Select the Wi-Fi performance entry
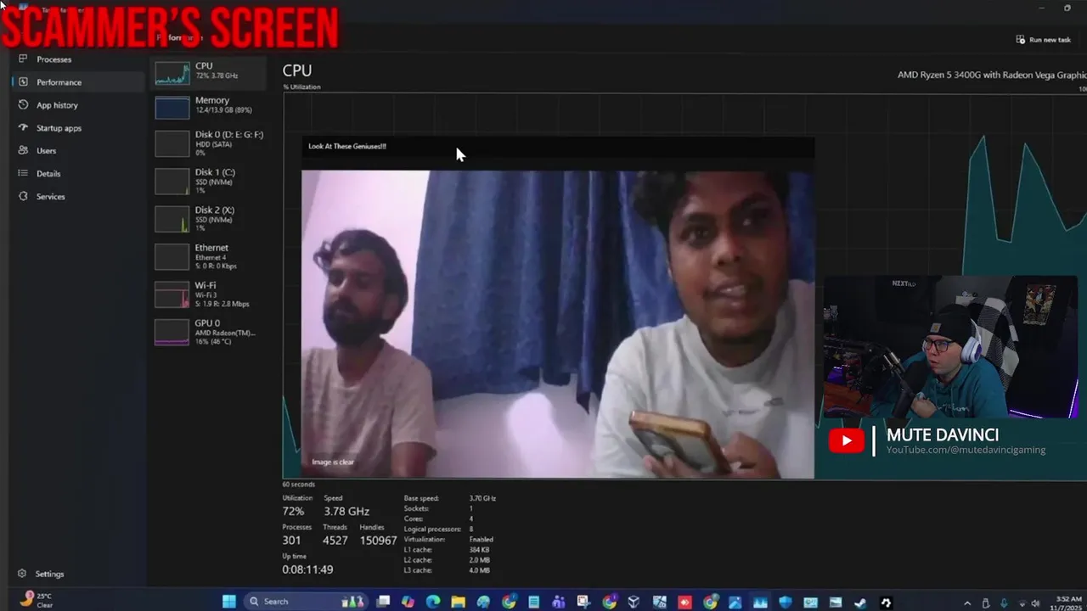 [209, 294]
